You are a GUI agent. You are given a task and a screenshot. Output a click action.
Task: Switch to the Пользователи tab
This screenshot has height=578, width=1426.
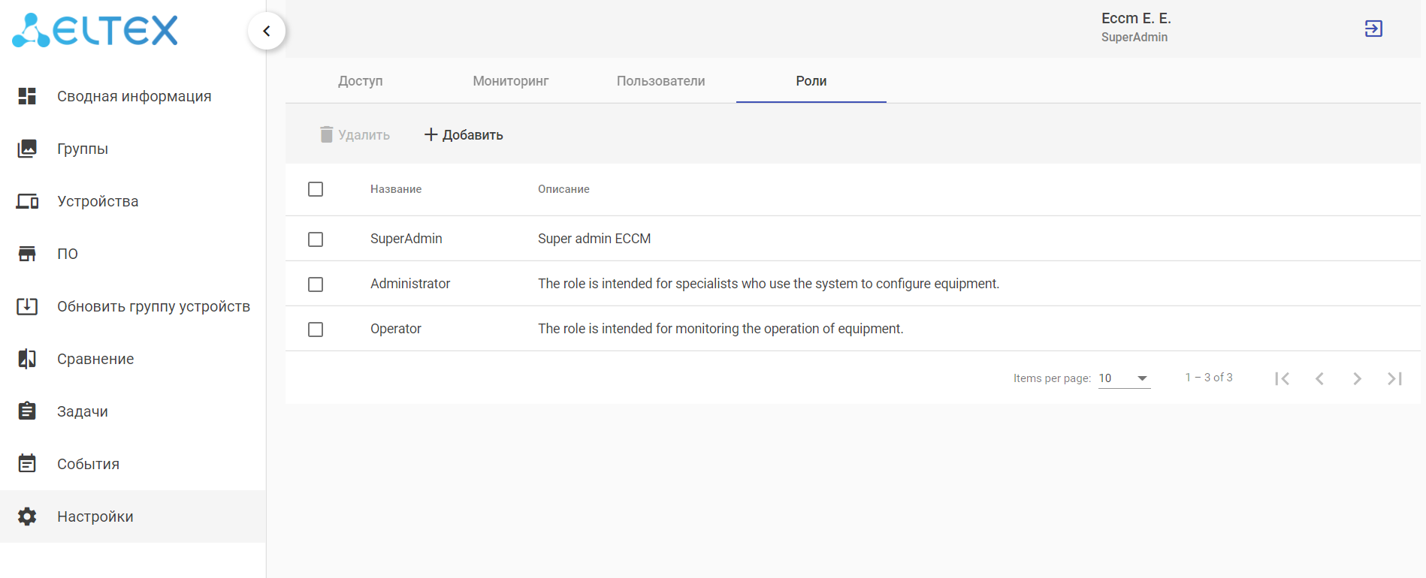click(660, 81)
